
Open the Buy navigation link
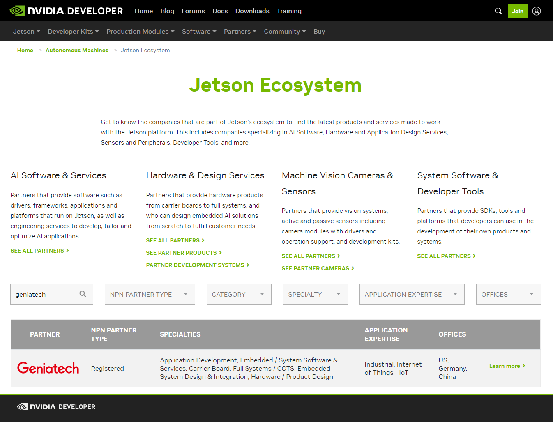[319, 31]
